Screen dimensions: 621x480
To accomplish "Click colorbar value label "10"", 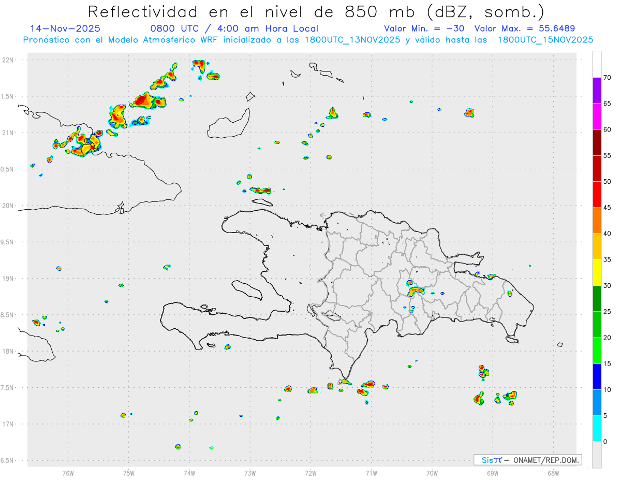I will [608, 389].
